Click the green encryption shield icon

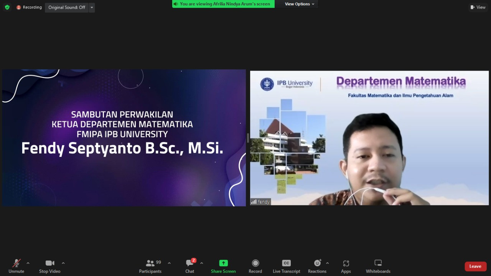coord(7,7)
